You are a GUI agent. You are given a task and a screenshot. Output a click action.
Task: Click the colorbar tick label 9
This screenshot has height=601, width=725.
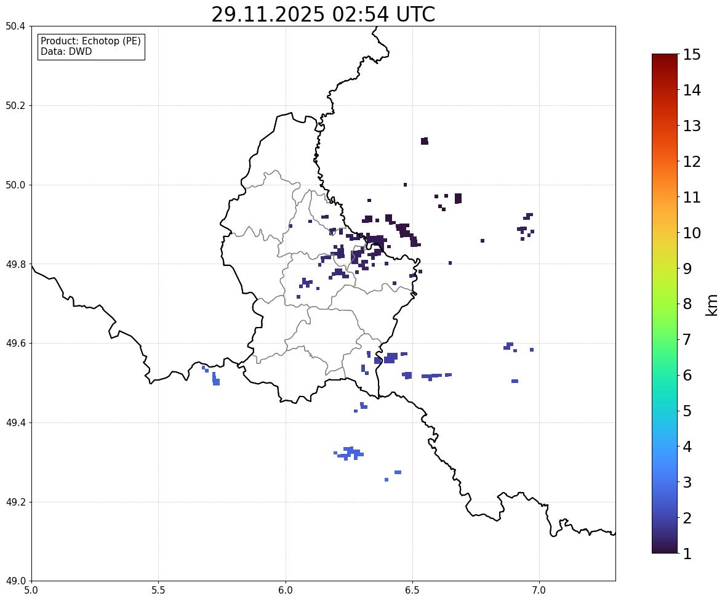pos(687,268)
